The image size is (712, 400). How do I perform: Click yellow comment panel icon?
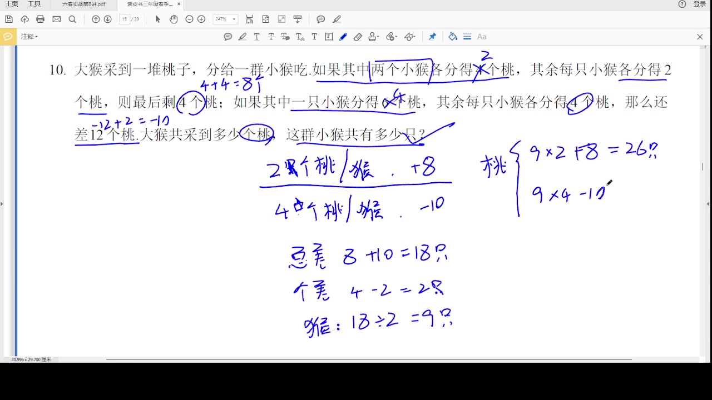coord(7,37)
